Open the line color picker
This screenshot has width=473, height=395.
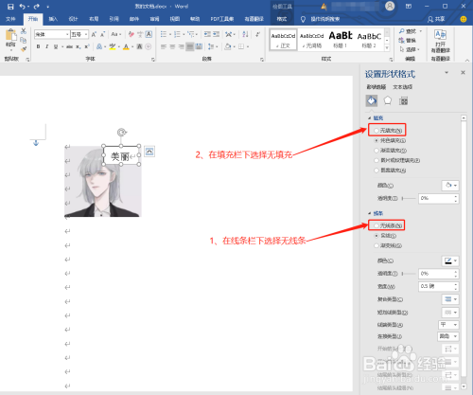450,260
